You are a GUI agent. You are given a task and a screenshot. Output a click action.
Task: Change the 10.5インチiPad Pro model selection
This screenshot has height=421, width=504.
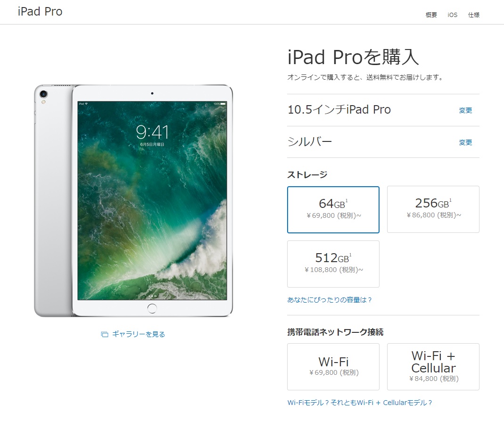(x=465, y=110)
